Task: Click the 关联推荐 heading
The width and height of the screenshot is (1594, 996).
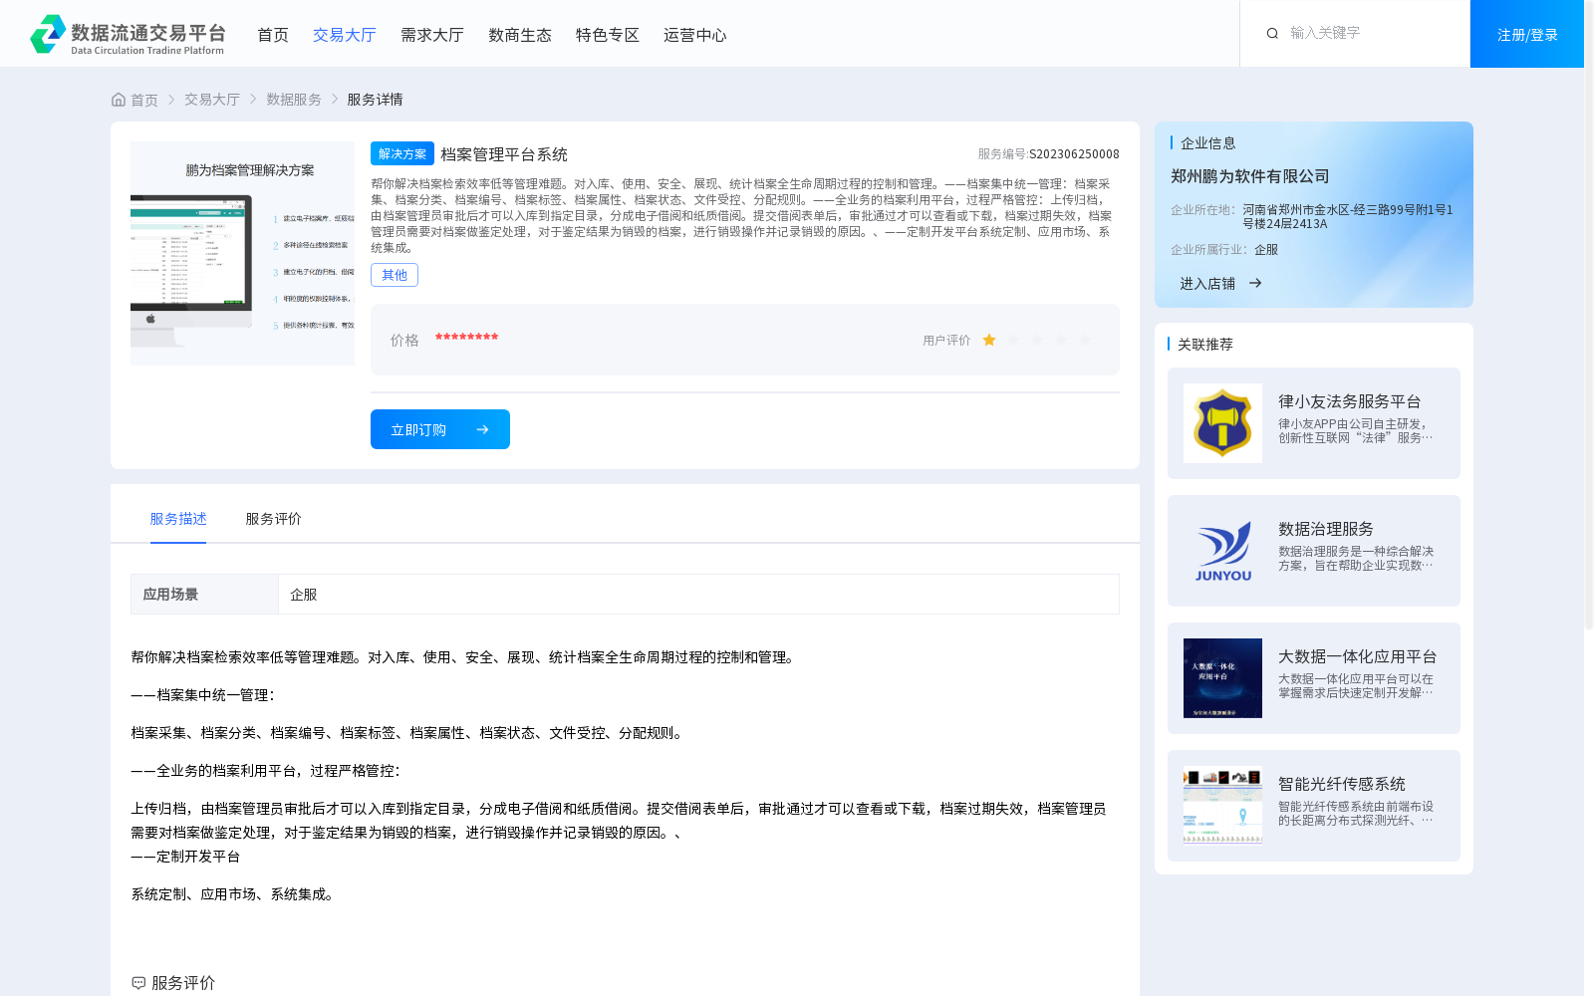Action: pyautogui.click(x=1205, y=344)
